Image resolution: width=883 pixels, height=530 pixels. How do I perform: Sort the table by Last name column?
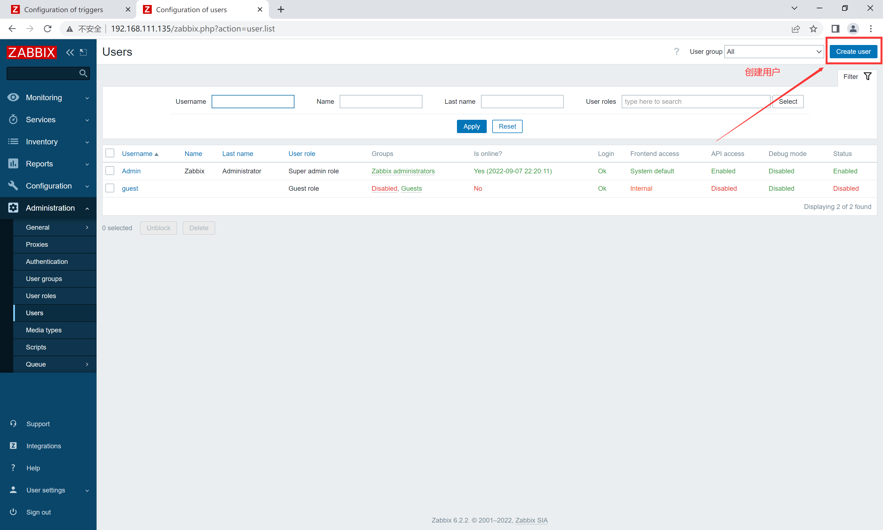237,153
